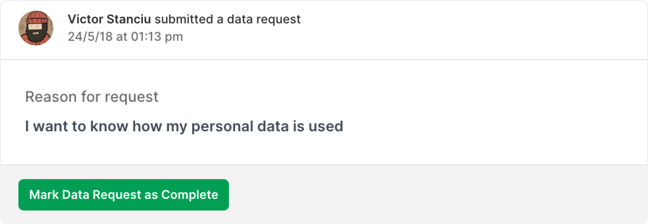Open the Victor Stanciu name link
The image size is (648, 224).
point(109,19)
